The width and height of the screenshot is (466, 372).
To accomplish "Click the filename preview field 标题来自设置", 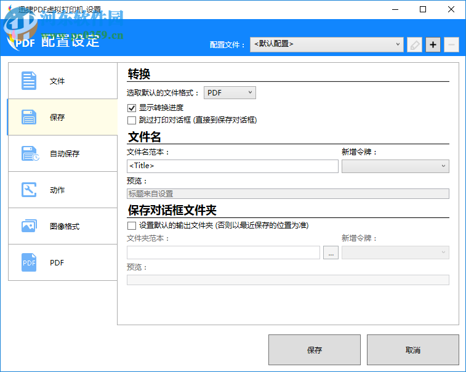I will 288,194.
